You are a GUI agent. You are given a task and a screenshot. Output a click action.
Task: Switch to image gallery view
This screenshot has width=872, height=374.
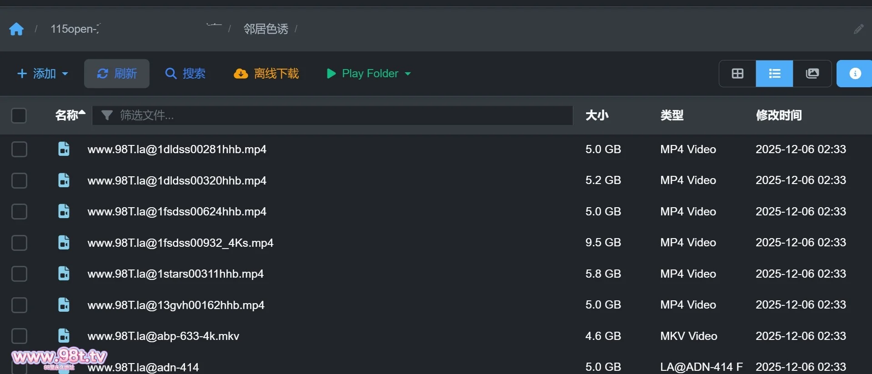tap(812, 74)
